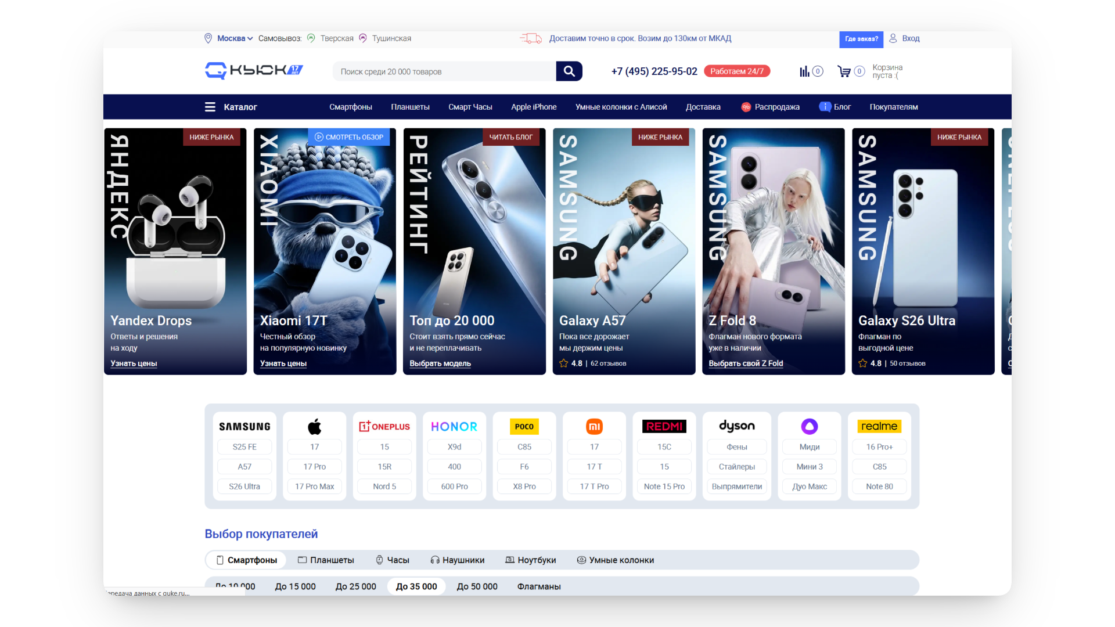
Task: Open Смарт Часы navigation item
Action: [x=470, y=107]
